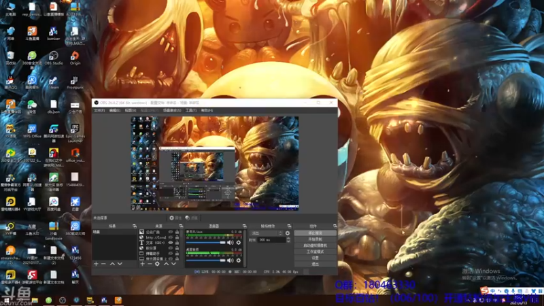Open 麦克风/Aux audio settings gear
Screen dimensions: 544x306
point(239,243)
